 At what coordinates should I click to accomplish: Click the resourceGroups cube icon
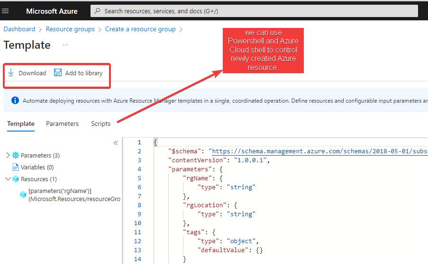23,194
